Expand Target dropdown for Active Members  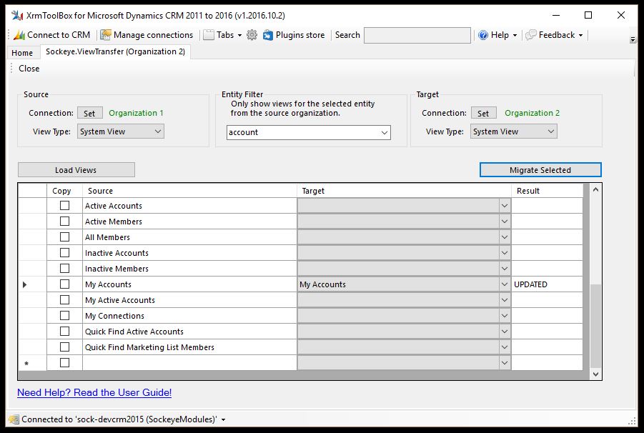(x=505, y=222)
